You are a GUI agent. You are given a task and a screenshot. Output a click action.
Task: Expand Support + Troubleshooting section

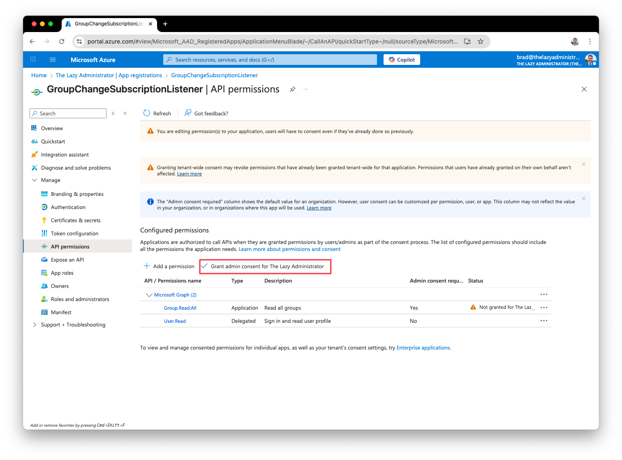pyautogui.click(x=35, y=325)
